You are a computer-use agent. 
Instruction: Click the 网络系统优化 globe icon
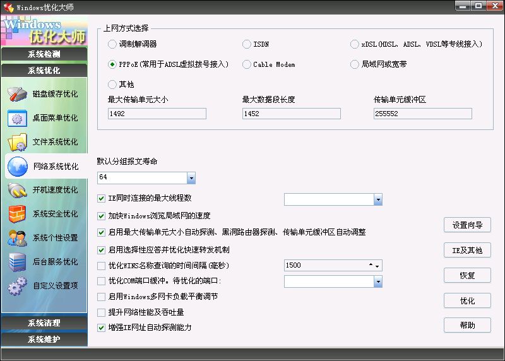coord(18,167)
